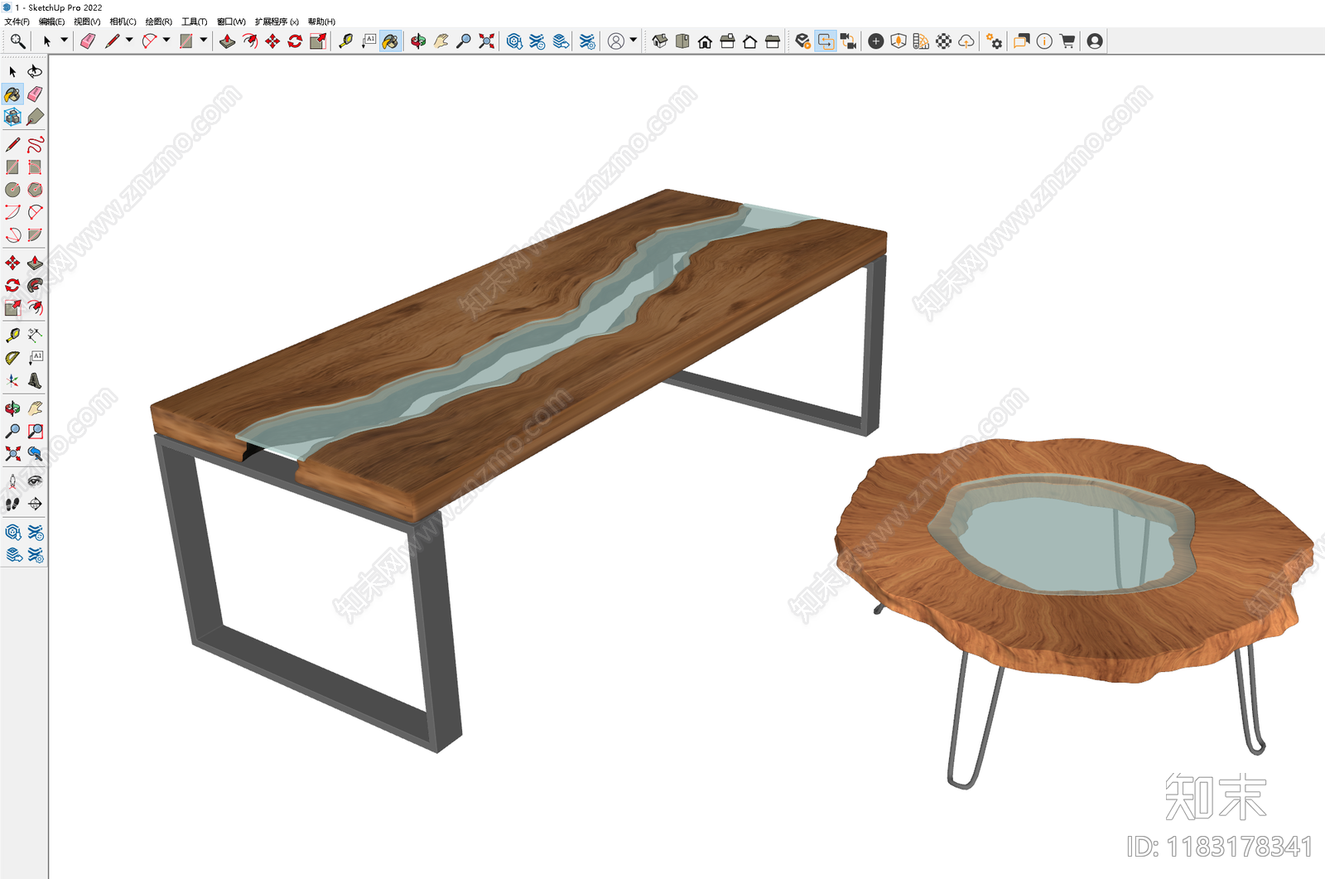Image resolution: width=1325 pixels, height=879 pixels.
Task: Select the Tag tool in left palette
Action: tap(35, 117)
